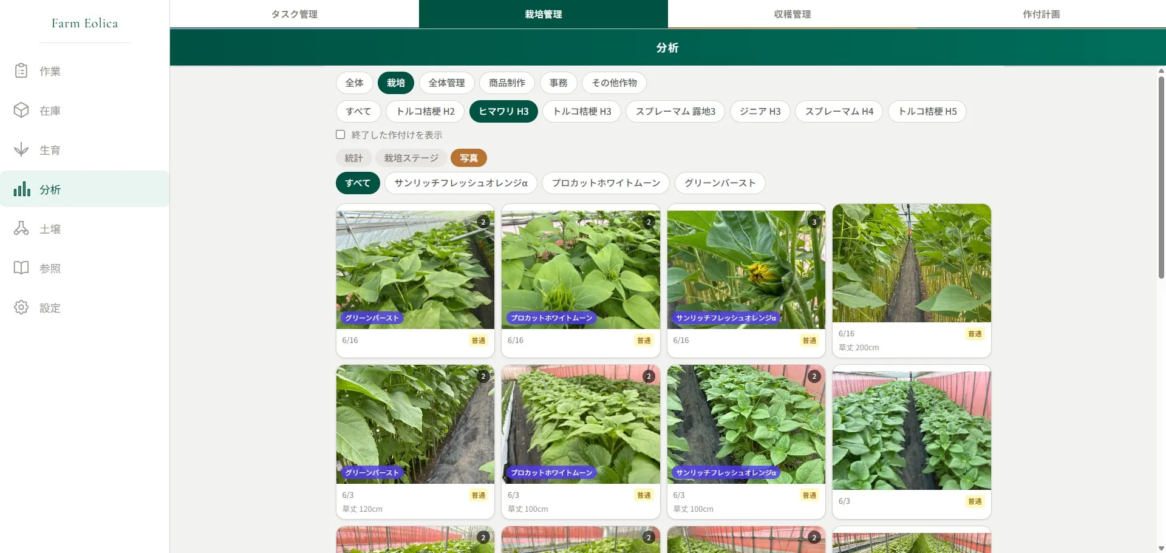The width and height of the screenshot is (1166, 553).
Task: Click the Farm Eolica logo
Action: coord(85,23)
